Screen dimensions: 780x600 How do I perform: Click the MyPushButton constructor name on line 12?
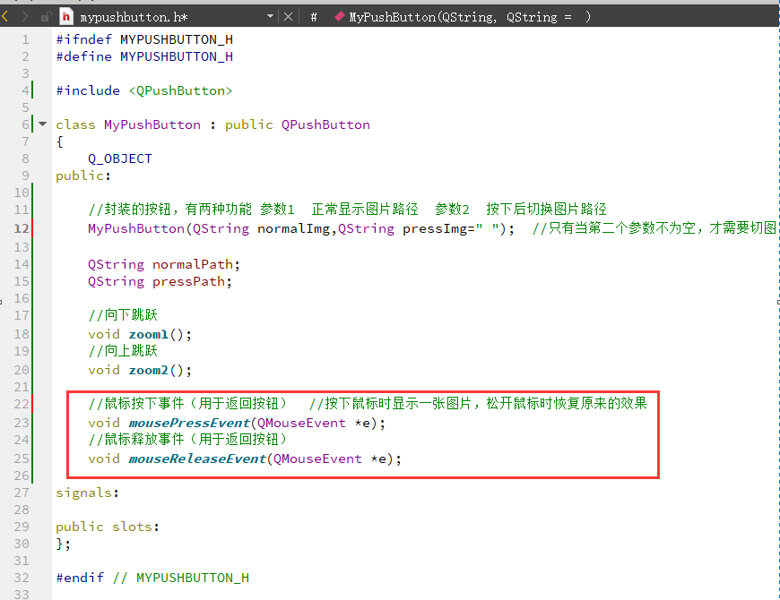pos(136,228)
